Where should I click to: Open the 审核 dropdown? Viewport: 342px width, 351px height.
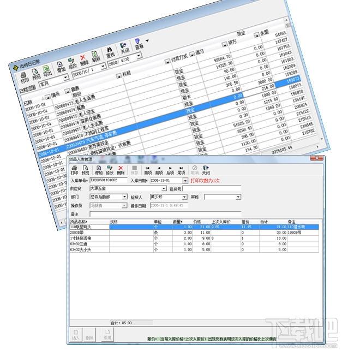point(238,197)
